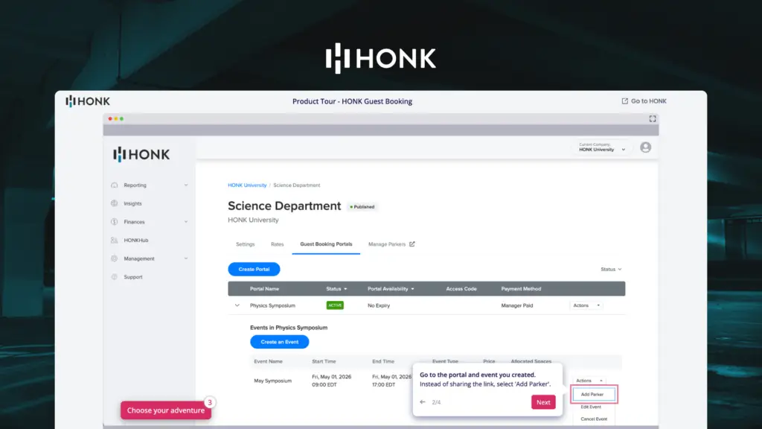
Task: Choose Add Parker from the actions menu
Action: click(x=594, y=395)
